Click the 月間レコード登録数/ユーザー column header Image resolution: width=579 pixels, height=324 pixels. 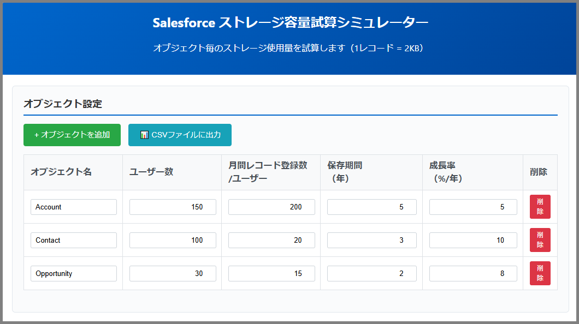(271, 172)
